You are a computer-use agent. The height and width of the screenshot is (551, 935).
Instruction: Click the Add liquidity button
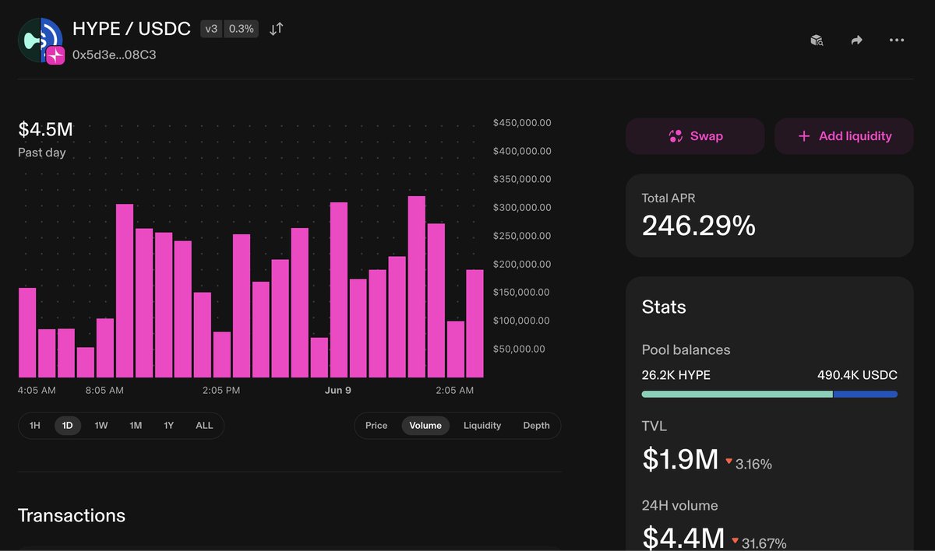[844, 136]
